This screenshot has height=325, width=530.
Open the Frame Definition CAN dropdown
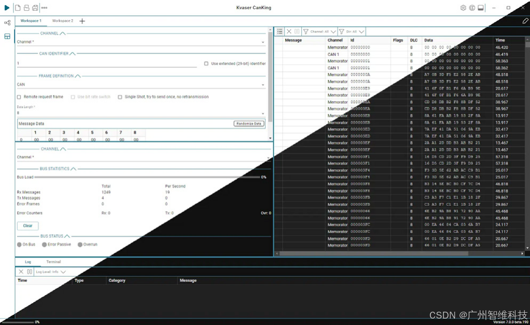(141, 85)
